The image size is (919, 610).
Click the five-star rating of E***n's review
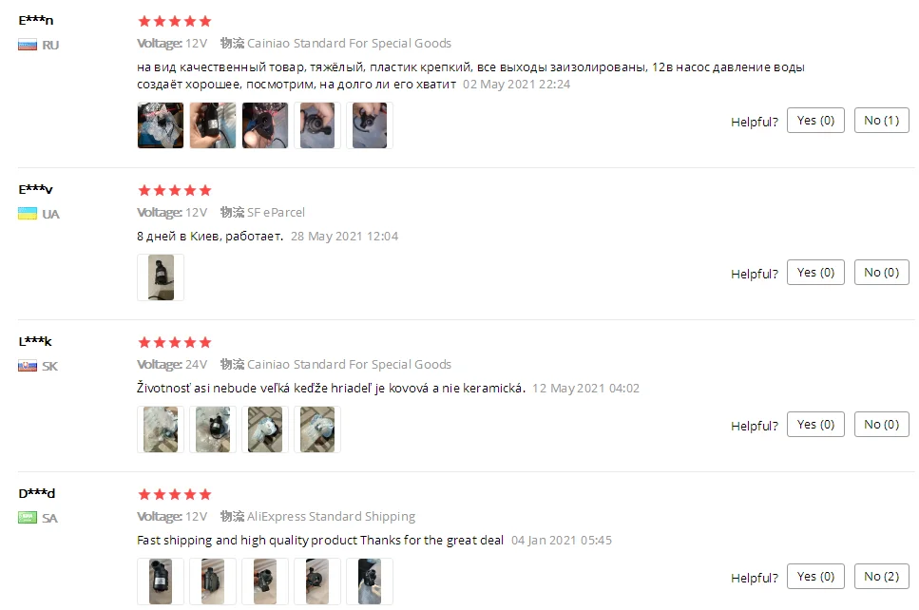tap(174, 22)
